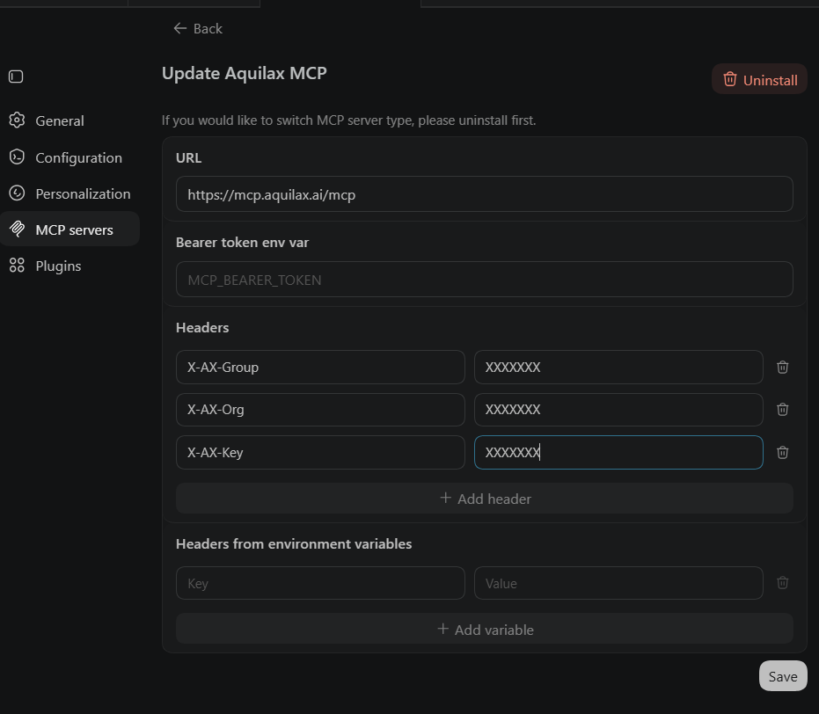Viewport: 819px width, 714px height.
Task: Edit the X-AX-Key header name field
Action: click(320, 453)
